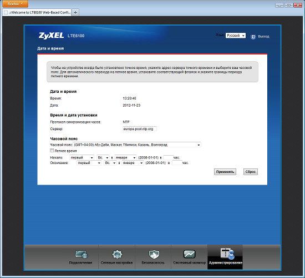Screen dimensions: 305x278
Task: Open a new browser tab with plus button
Action: click(75, 12)
